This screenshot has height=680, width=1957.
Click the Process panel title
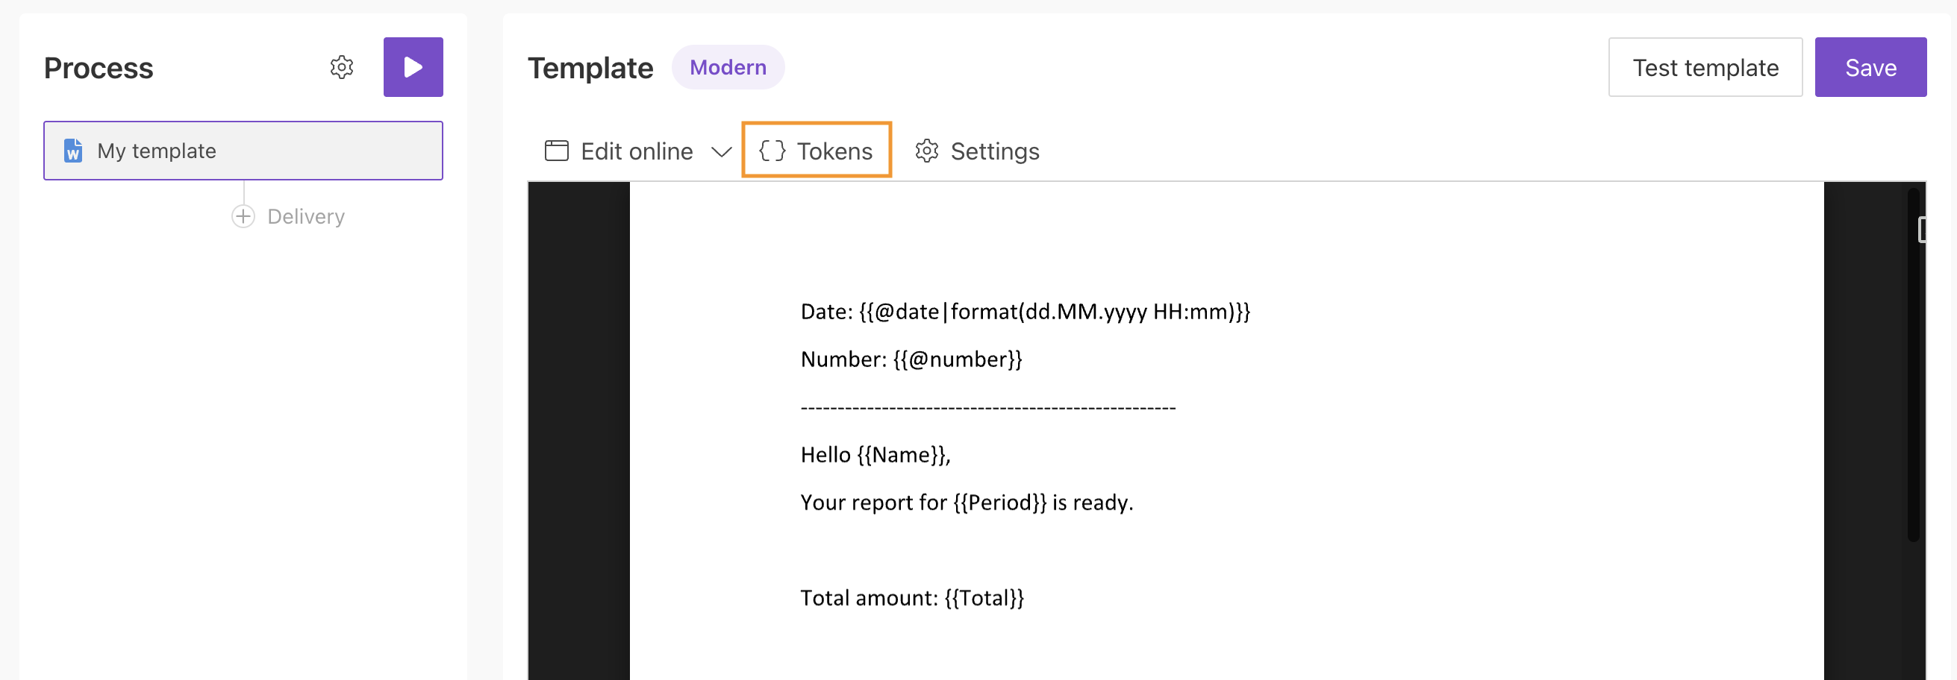[x=99, y=68]
